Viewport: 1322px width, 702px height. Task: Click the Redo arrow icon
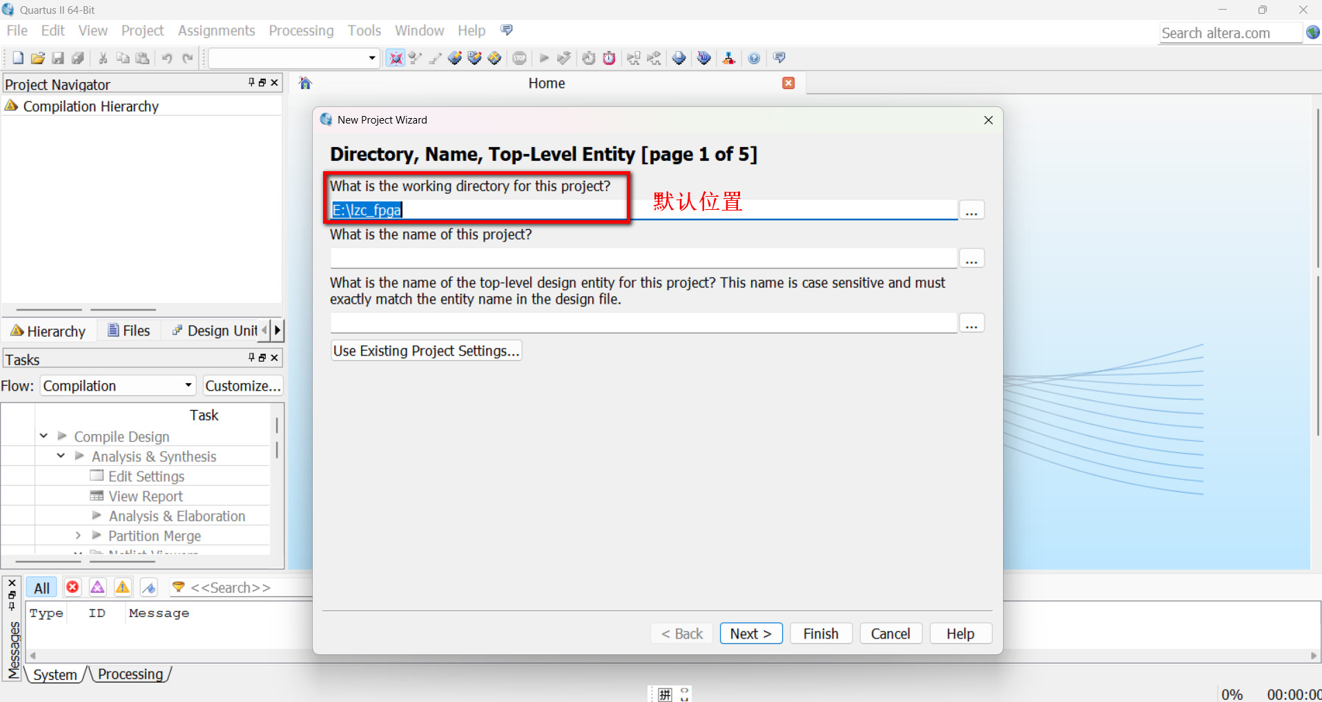point(187,58)
